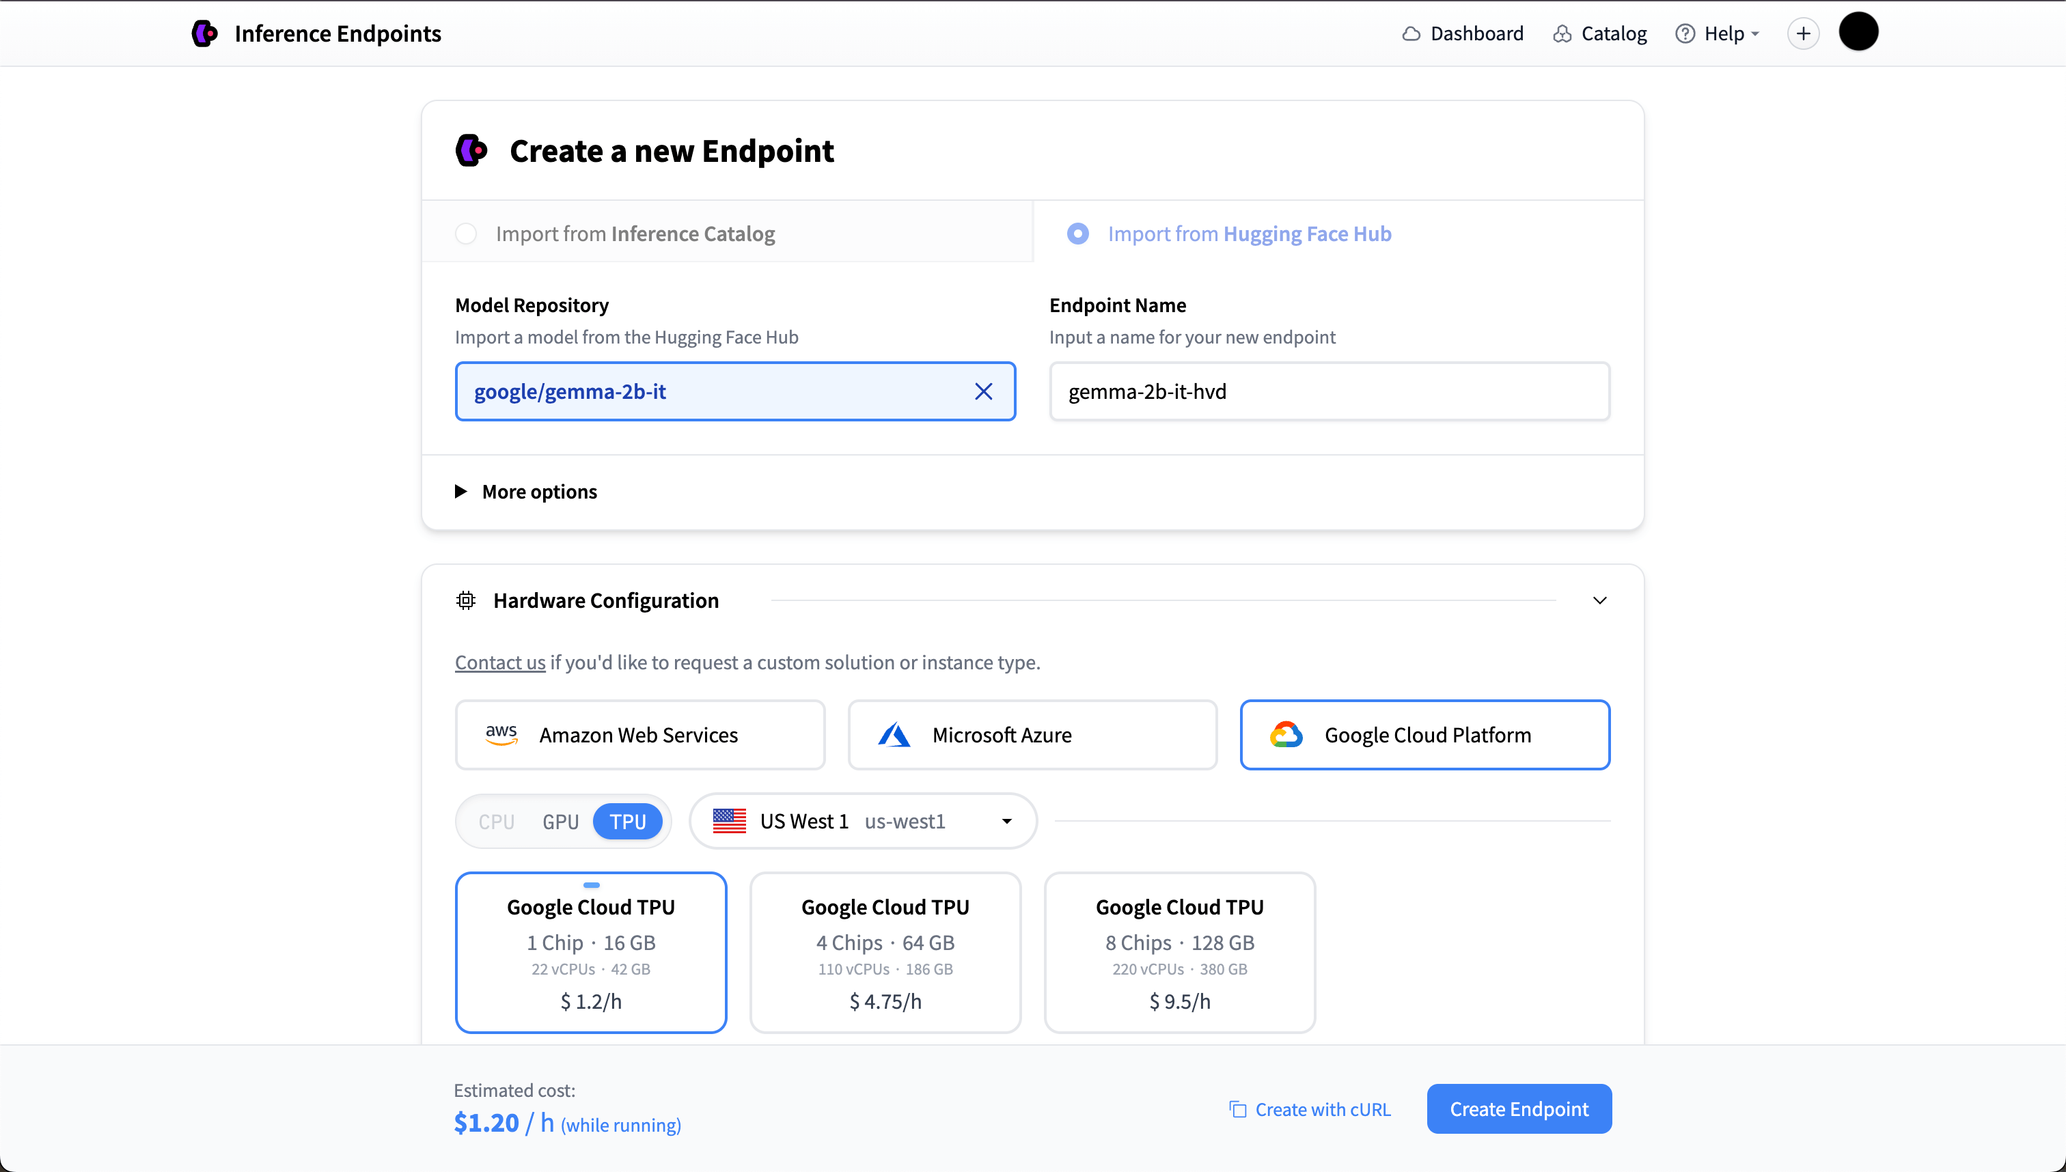Screen dimensions: 2066x1172
Task: Click the AWS logo on Amazon Web Services card
Action: point(501,734)
